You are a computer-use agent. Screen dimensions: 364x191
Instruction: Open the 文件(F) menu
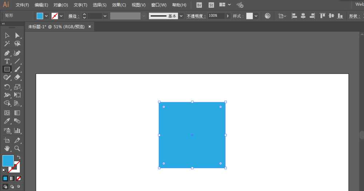(x=22, y=5)
